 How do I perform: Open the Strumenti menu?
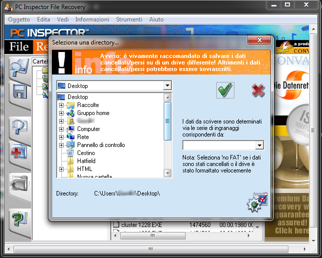click(129, 19)
